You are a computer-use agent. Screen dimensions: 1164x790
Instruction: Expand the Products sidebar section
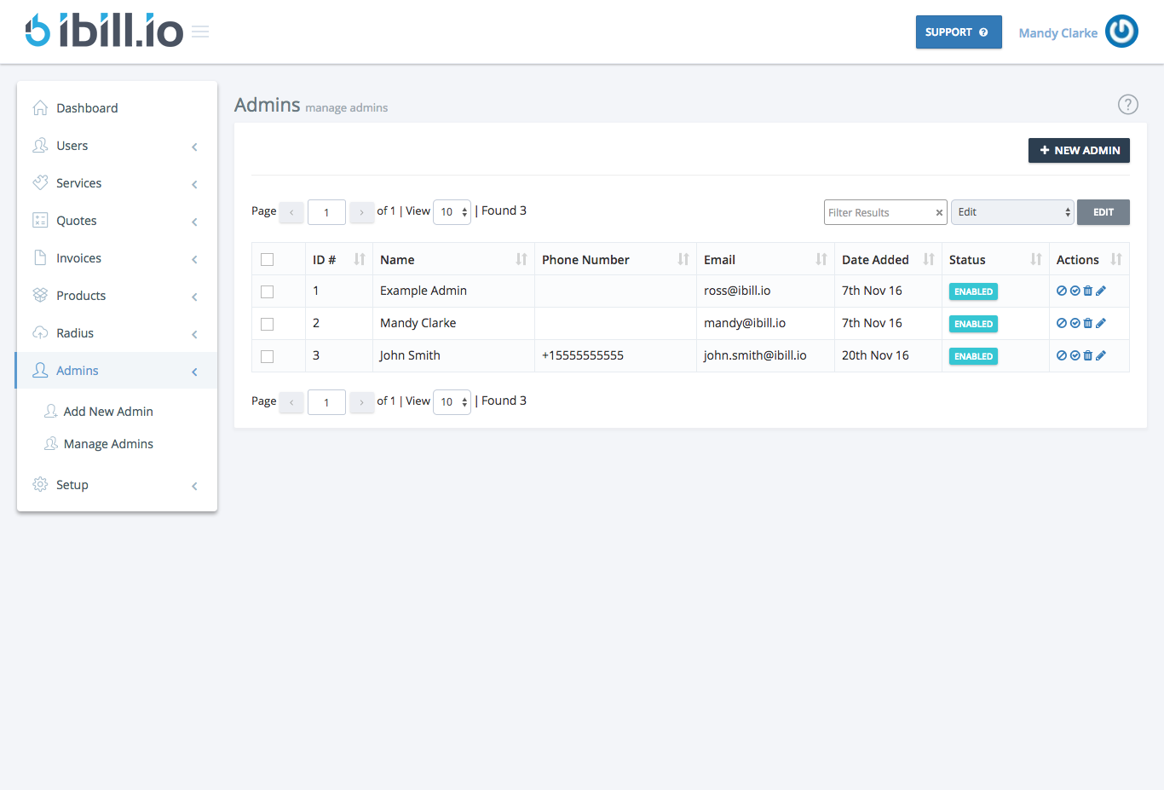coord(117,296)
